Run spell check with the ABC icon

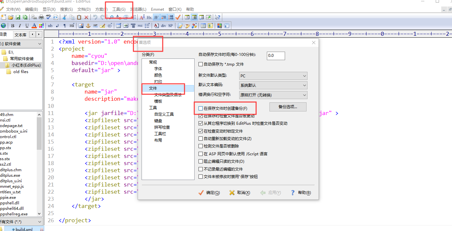pos(48,17)
